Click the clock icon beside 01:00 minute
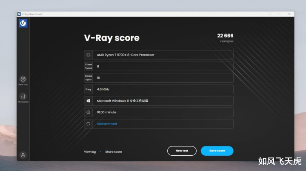The image size is (306, 171). tap(89, 112)
